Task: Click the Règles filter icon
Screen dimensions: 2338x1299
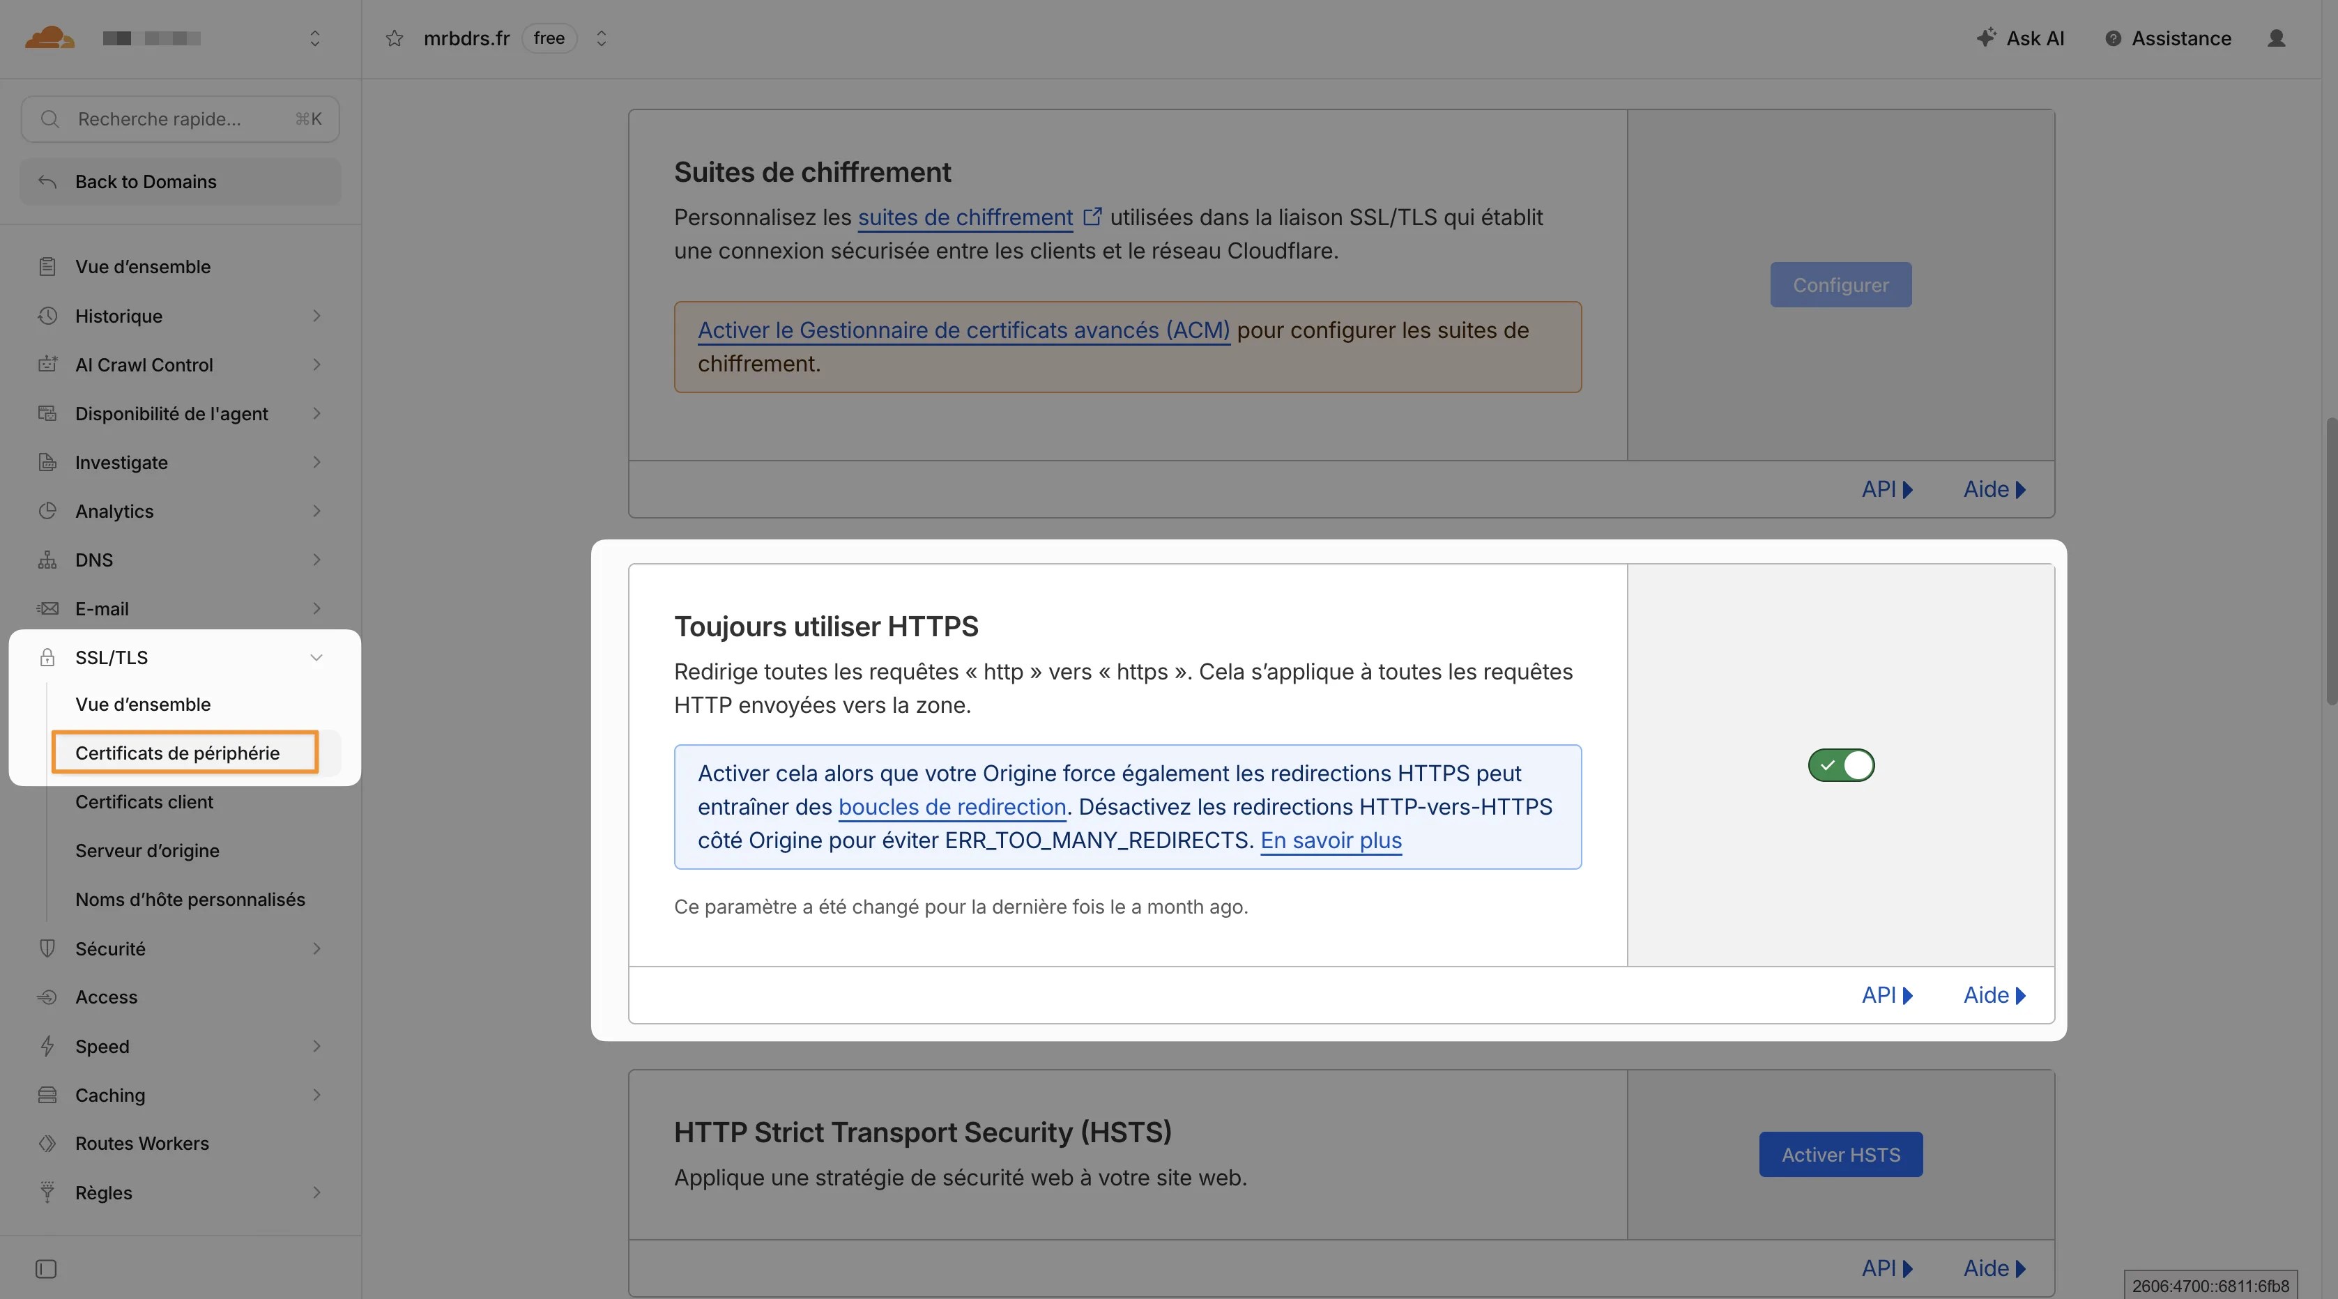Action: 47,1192
